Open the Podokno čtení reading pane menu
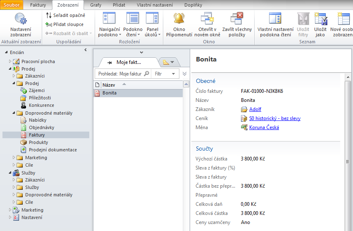 133,25
